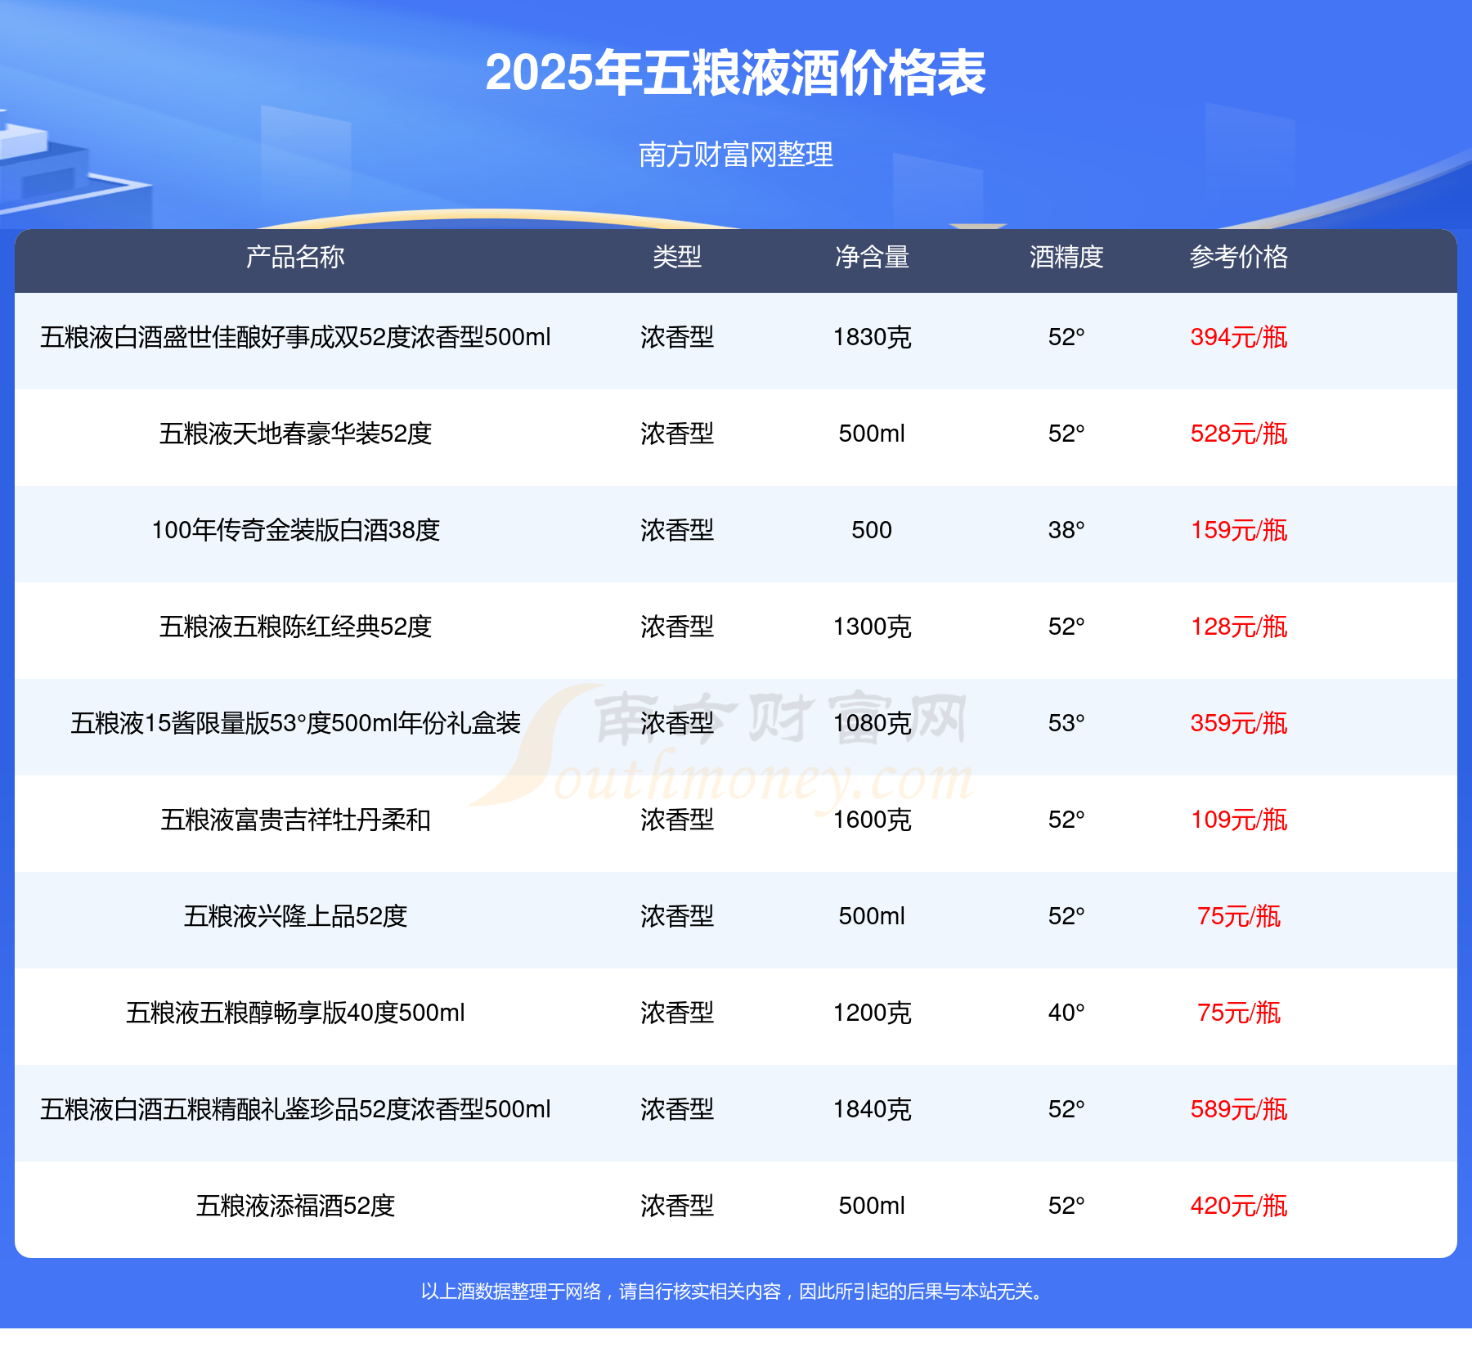Click the 420元/瓶 price

click(1239, 1206)
